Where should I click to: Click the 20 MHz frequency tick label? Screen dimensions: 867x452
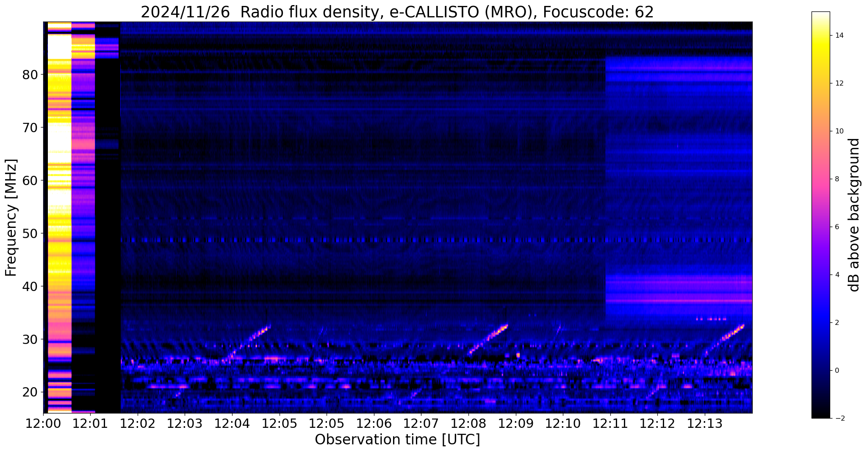point(30,392)
